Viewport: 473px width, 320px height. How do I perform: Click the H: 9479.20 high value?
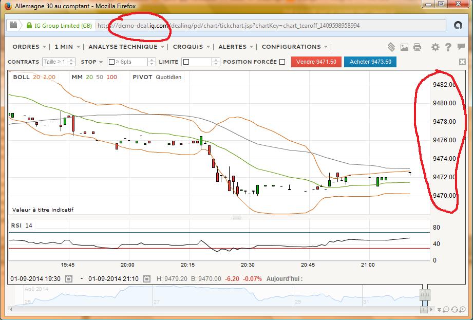(172, 279)
